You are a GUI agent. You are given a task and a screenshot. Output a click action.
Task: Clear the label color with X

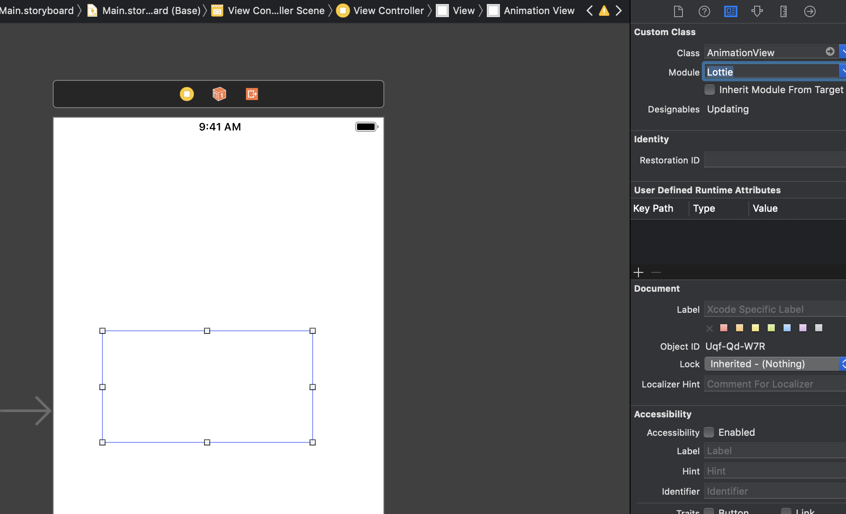tap(709, 328)
